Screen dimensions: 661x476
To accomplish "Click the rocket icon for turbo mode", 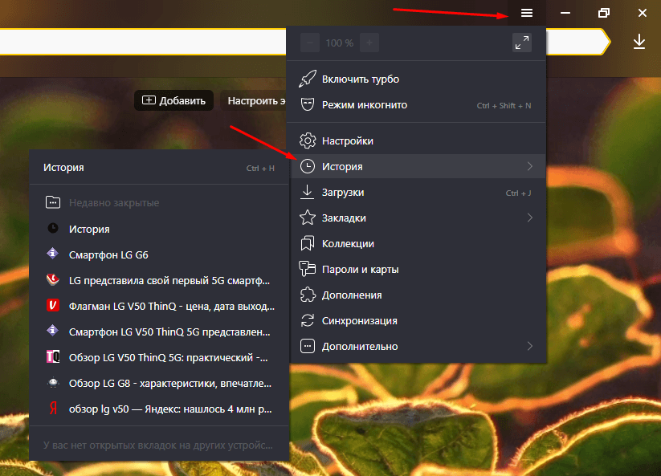I will [x=308, y=79].
